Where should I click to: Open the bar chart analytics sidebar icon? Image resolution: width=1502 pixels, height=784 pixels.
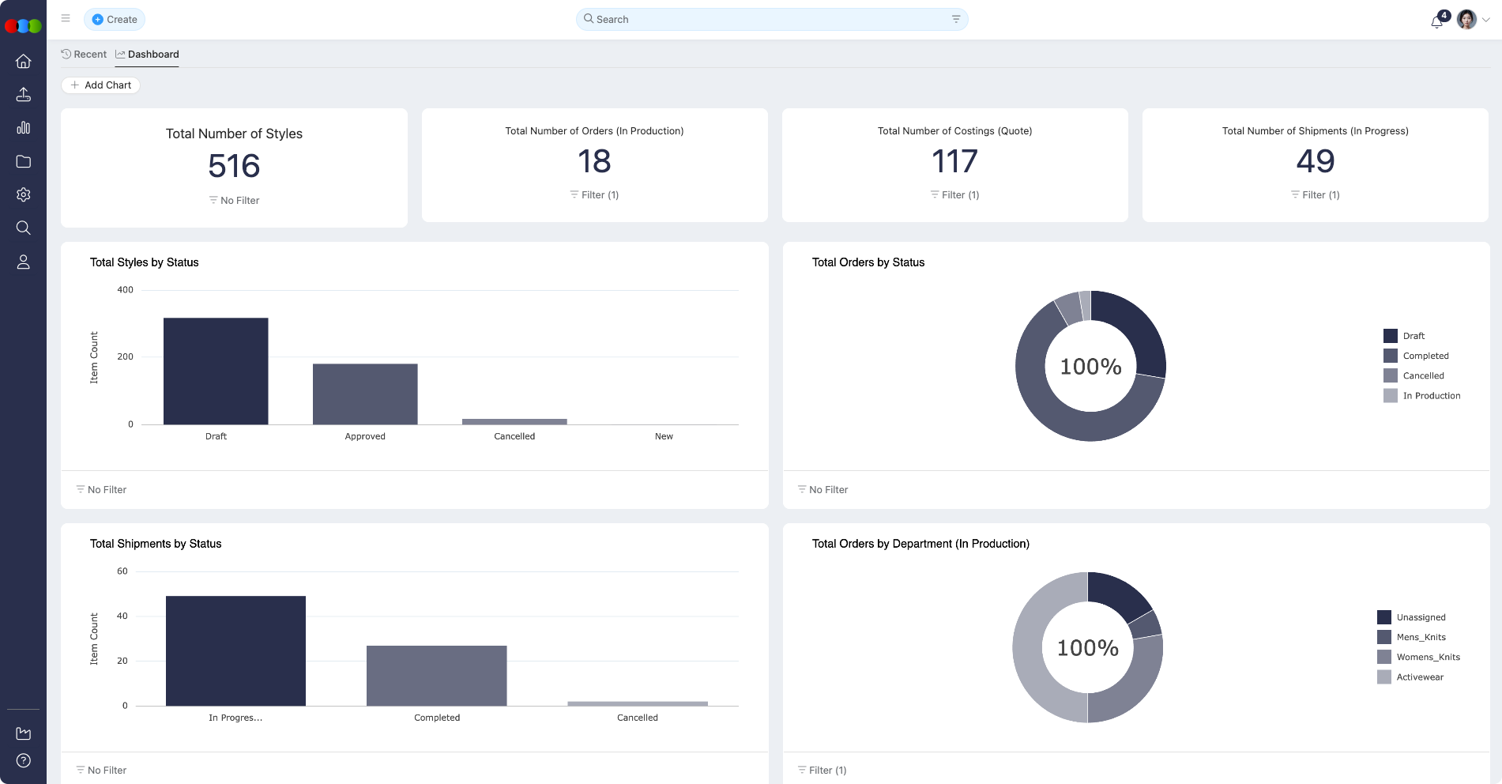[x=24, y=128]
